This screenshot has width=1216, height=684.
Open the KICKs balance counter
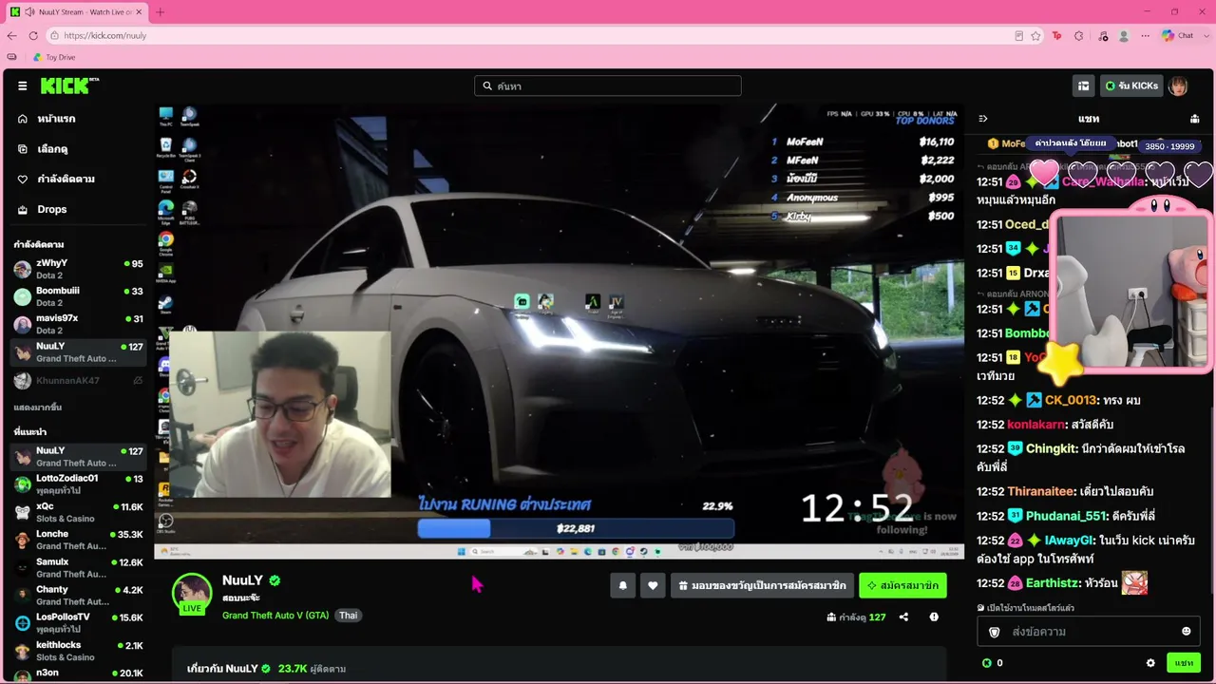click(992, 663)
